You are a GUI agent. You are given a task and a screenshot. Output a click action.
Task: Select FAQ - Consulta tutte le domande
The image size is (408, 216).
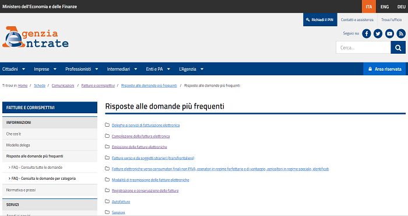coord(37,168)
